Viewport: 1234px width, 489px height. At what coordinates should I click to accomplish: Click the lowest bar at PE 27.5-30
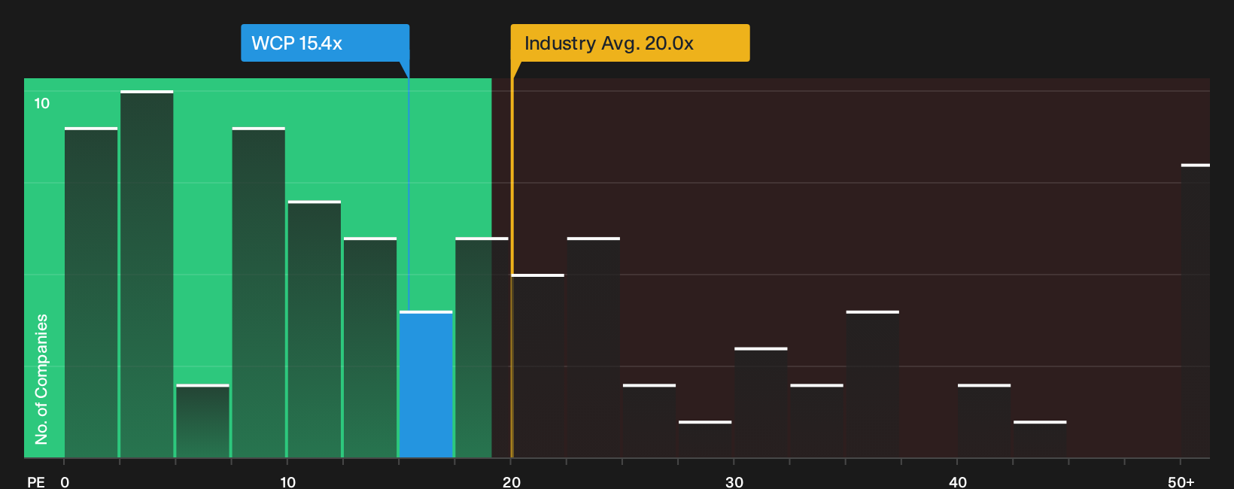coord(705,439)
